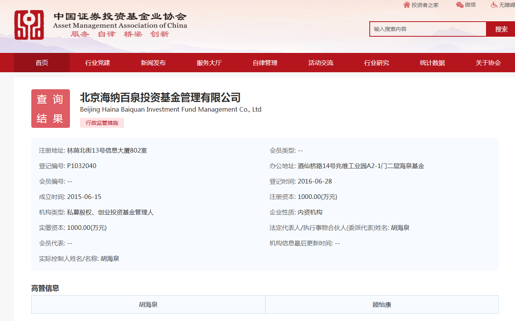The height and width of the screenshot is (321, 515).
Task: Click the 查询结果 red badge
Action: 51,109
